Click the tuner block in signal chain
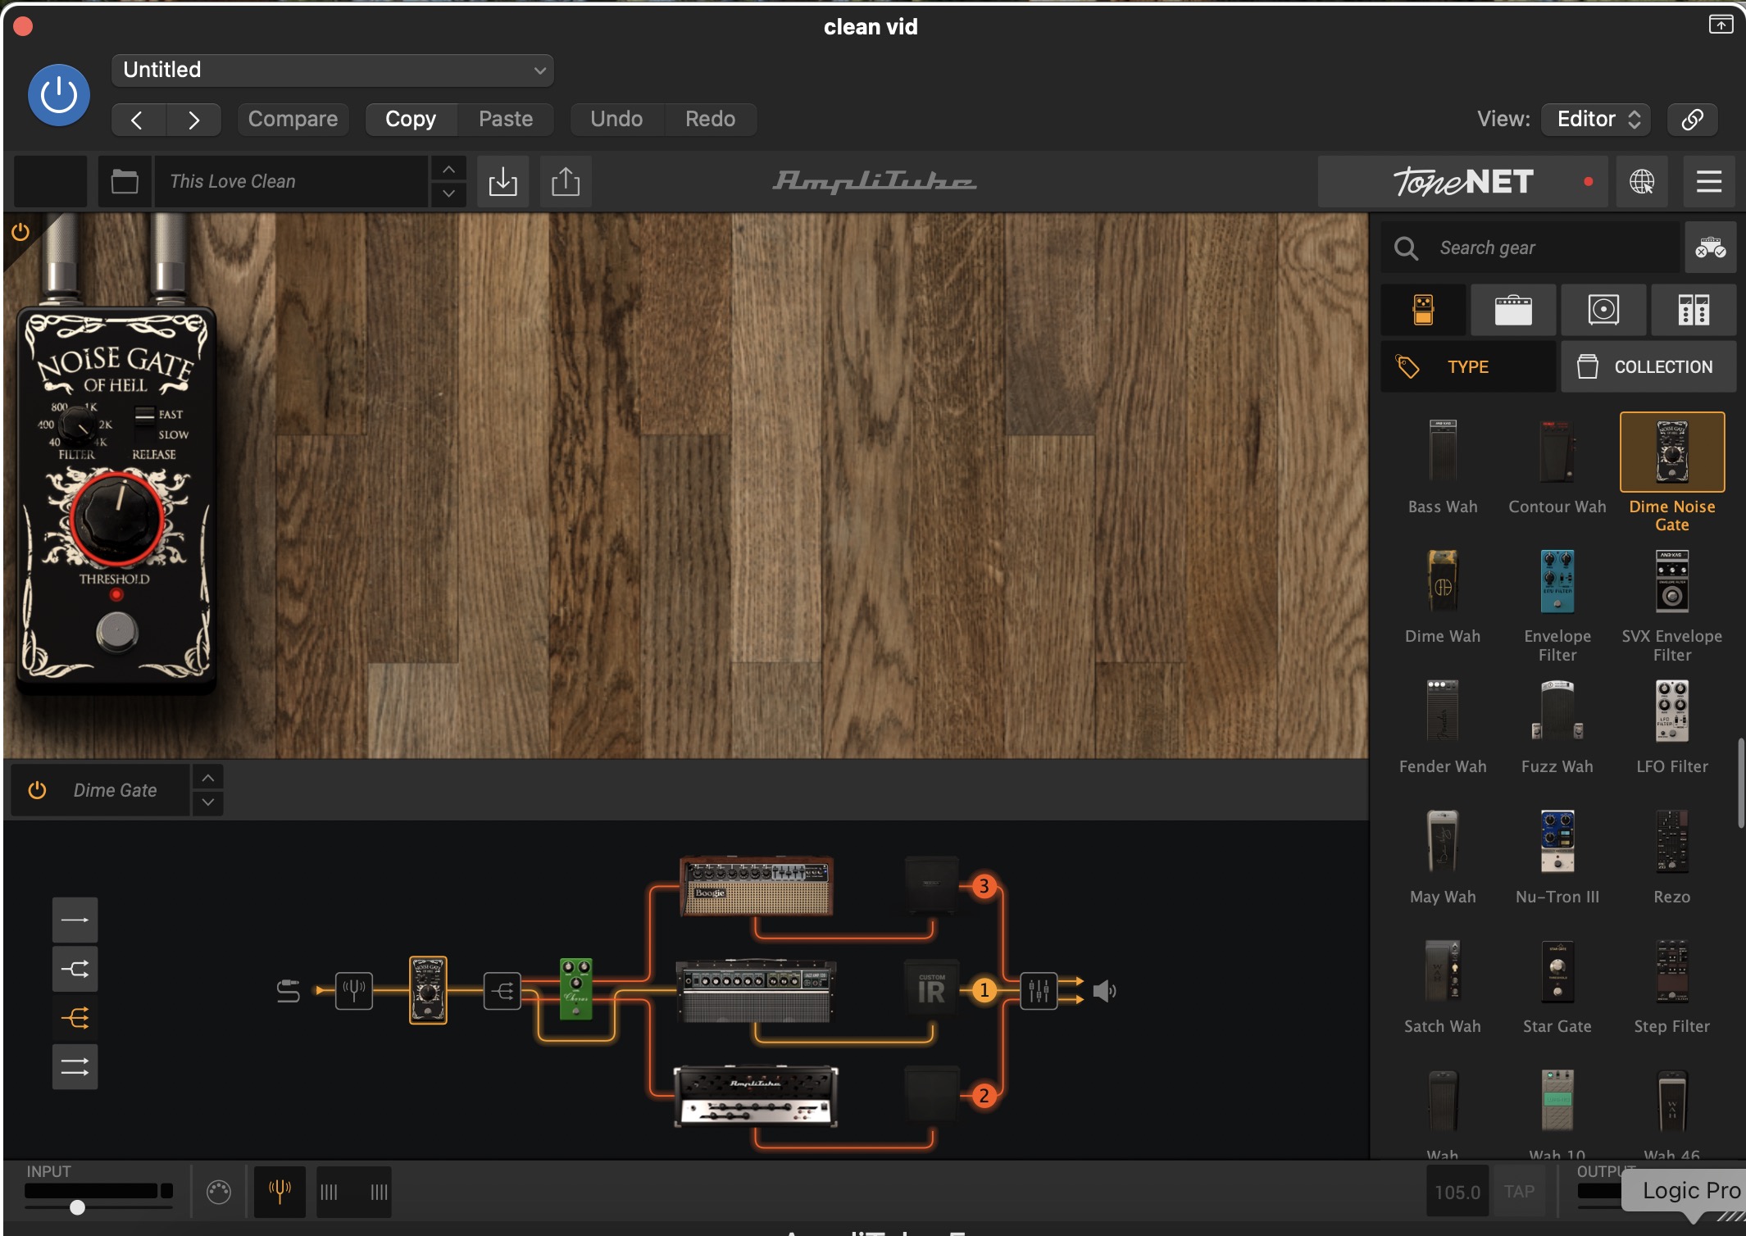 [x=354, y=991]
